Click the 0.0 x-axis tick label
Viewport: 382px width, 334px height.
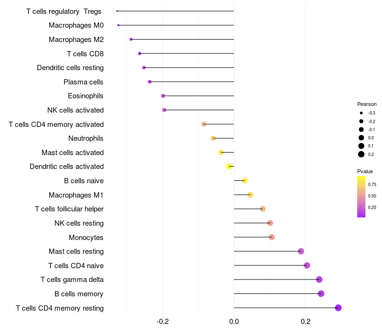coord(234,322)
